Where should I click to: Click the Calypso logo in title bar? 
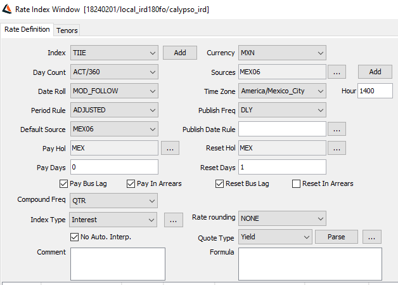7,9
